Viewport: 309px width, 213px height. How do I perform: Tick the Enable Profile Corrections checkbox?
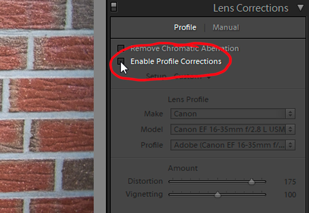pyautogui.click(x=121, y=61)
